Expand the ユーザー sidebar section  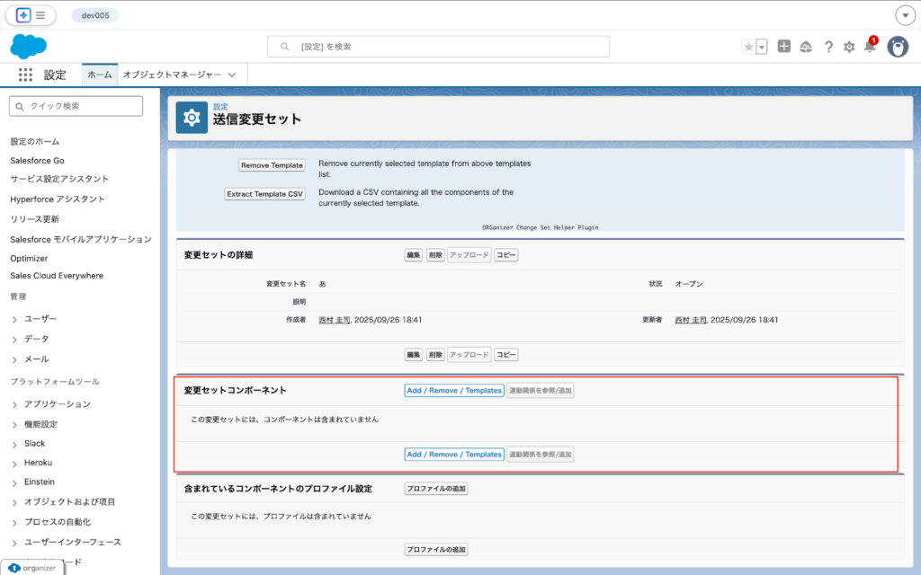coord(42,318)
